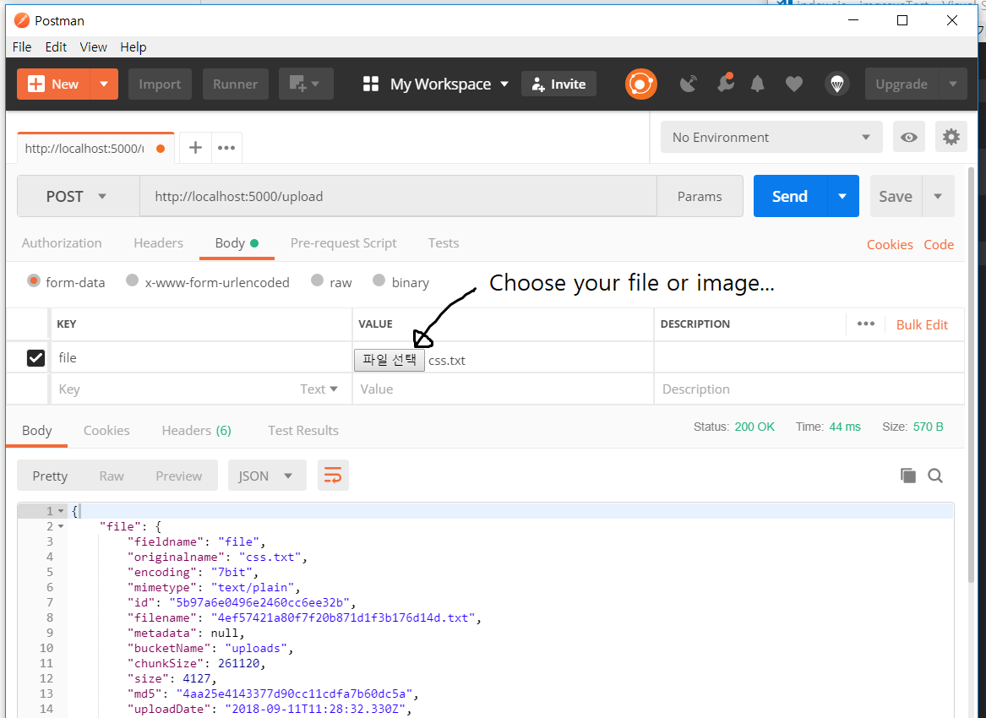This screenshot has width=986, height=718.
Task: Change the POST method dropdown
Action: tap(78, 196)
